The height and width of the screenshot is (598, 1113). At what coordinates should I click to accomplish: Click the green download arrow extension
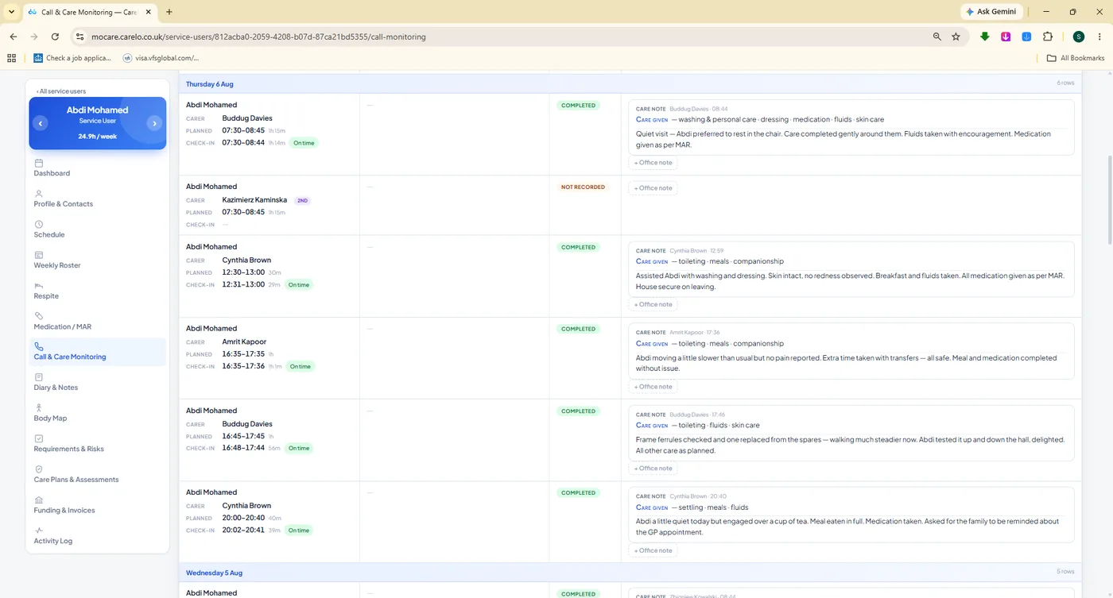click(x=985, y=37)
